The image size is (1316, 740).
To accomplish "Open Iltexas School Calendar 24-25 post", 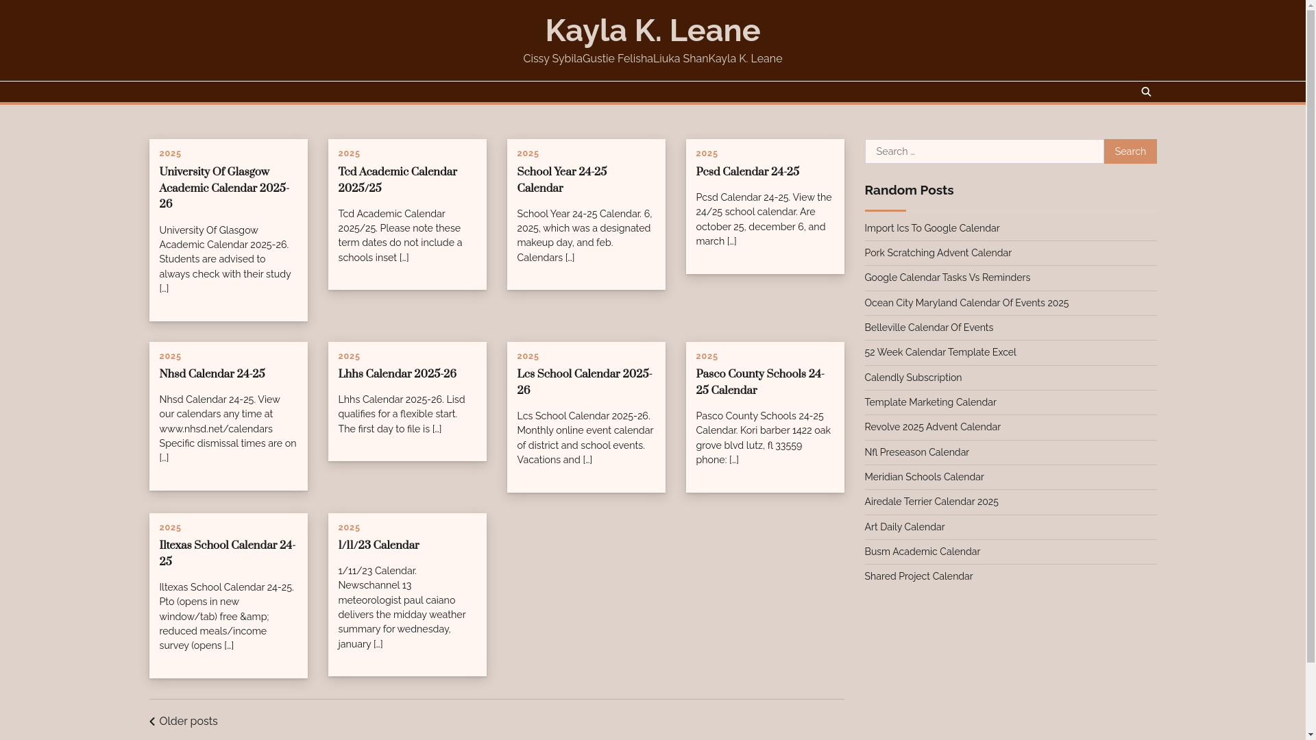I will [x=227, y=554].
